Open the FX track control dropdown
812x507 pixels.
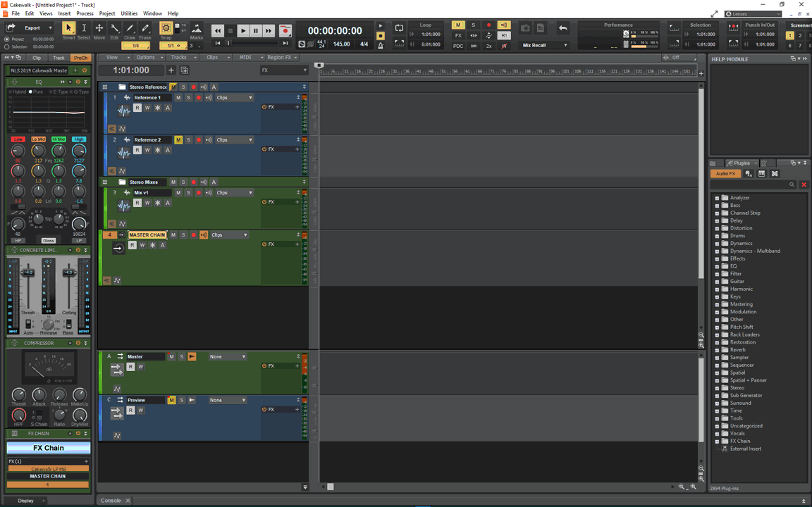[284, 70]
